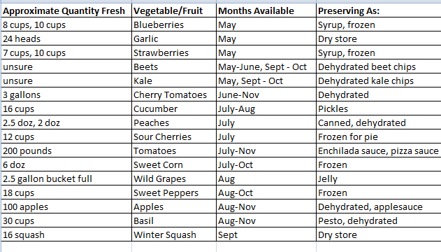Select the Jelly cell
The height and width of the screenshot is (252, 441).
click(379, 178)
